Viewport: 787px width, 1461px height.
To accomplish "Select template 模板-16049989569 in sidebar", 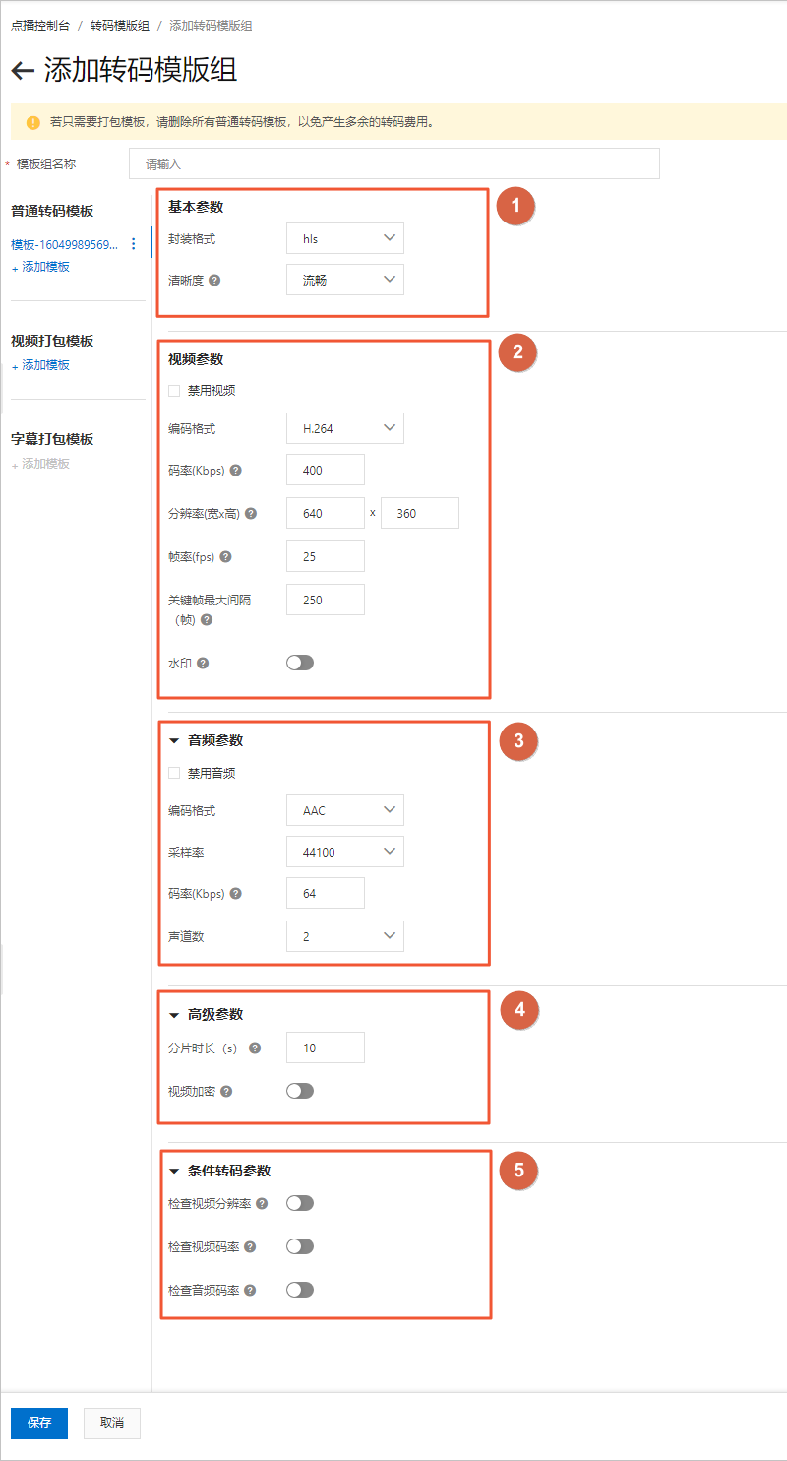I will click(65, 244).
